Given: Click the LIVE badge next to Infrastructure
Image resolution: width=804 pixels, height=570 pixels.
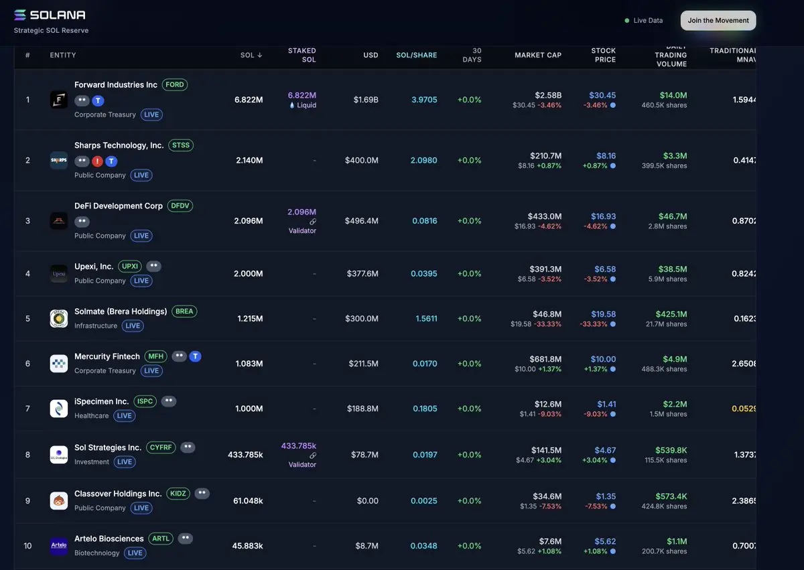Looking at the screenshot, I should point(133,326).
